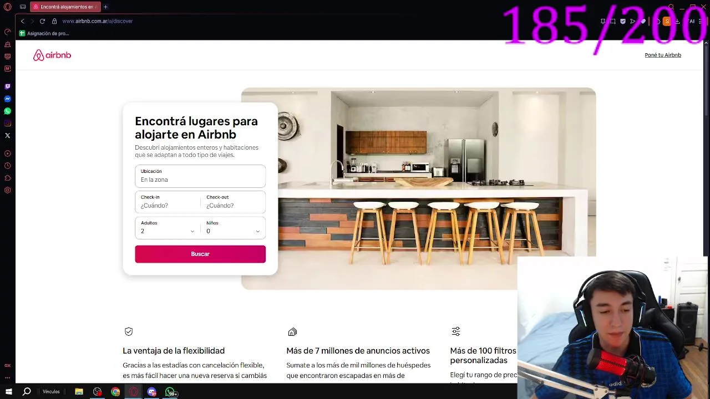Image resolution: width=710 pixels, height=399 pixels.
Task: Open Discord from taskbar
Action: (x=152, y=392)
